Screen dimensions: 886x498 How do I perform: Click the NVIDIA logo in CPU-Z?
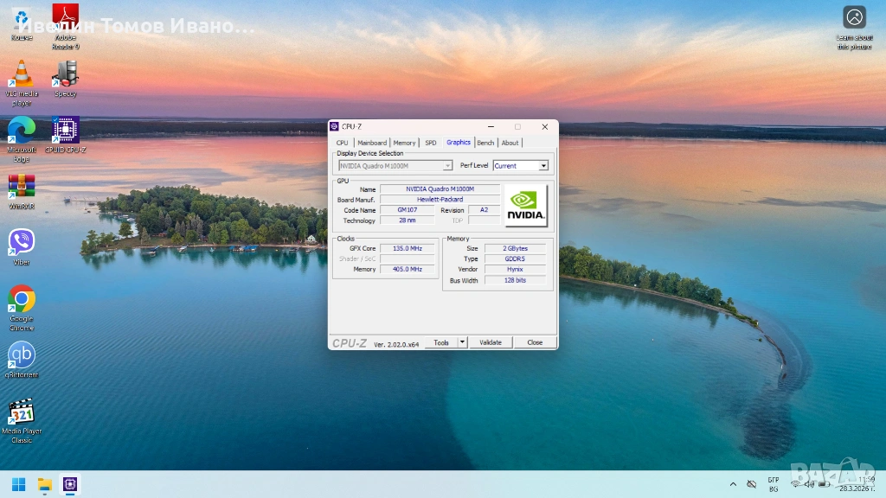pyautogui.click(x=526, y=206)
